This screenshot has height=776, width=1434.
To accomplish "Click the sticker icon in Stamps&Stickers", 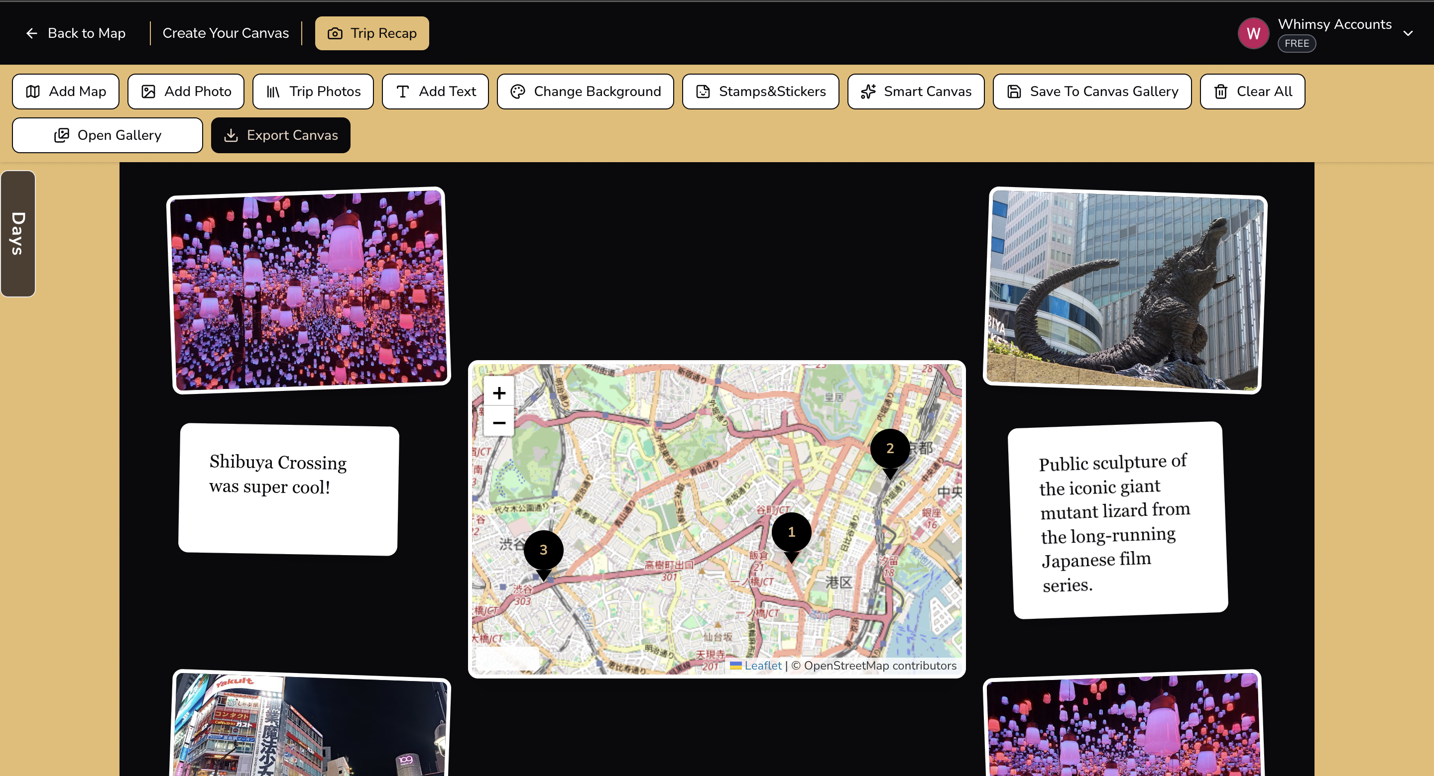I will pos(703,92).
